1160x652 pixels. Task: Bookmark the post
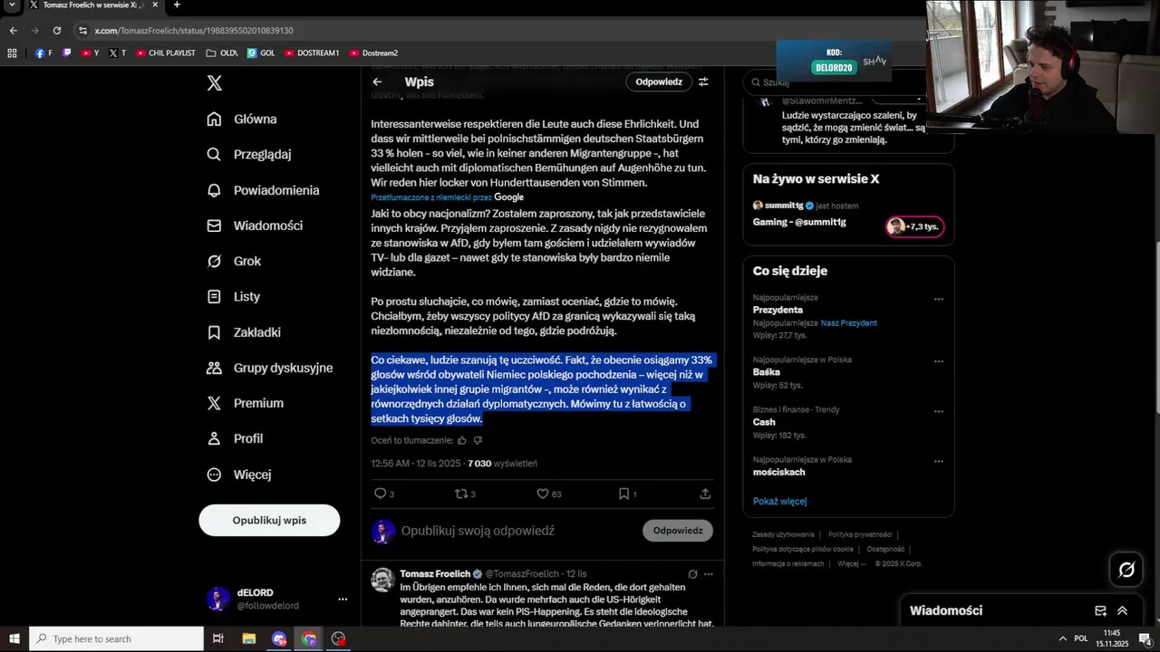[x=623, y=494]
